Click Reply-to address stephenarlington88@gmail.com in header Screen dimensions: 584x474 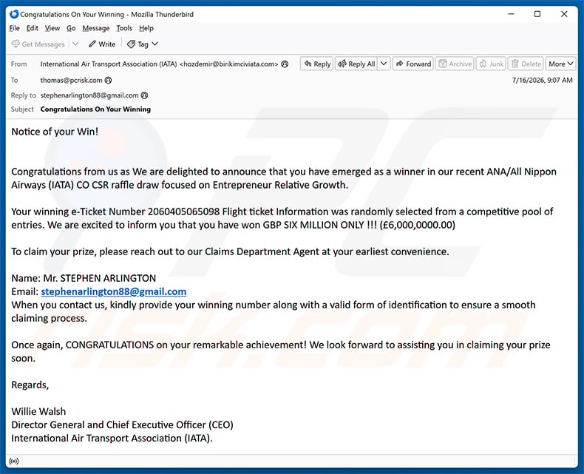coord(89,95)
